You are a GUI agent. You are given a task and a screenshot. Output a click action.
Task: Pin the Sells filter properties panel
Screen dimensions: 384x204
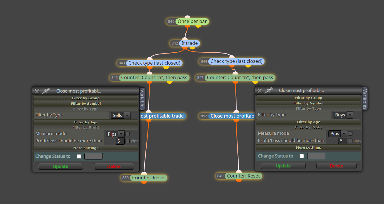tap(46, 91)
